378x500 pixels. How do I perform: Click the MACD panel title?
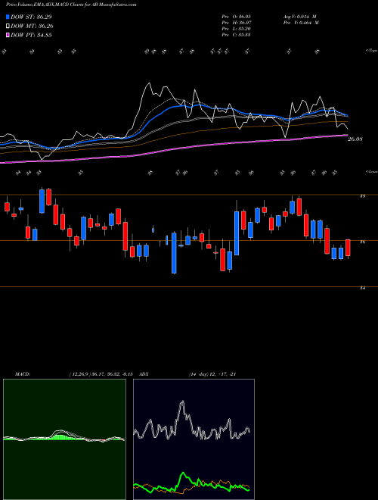[x=22, y=374]
